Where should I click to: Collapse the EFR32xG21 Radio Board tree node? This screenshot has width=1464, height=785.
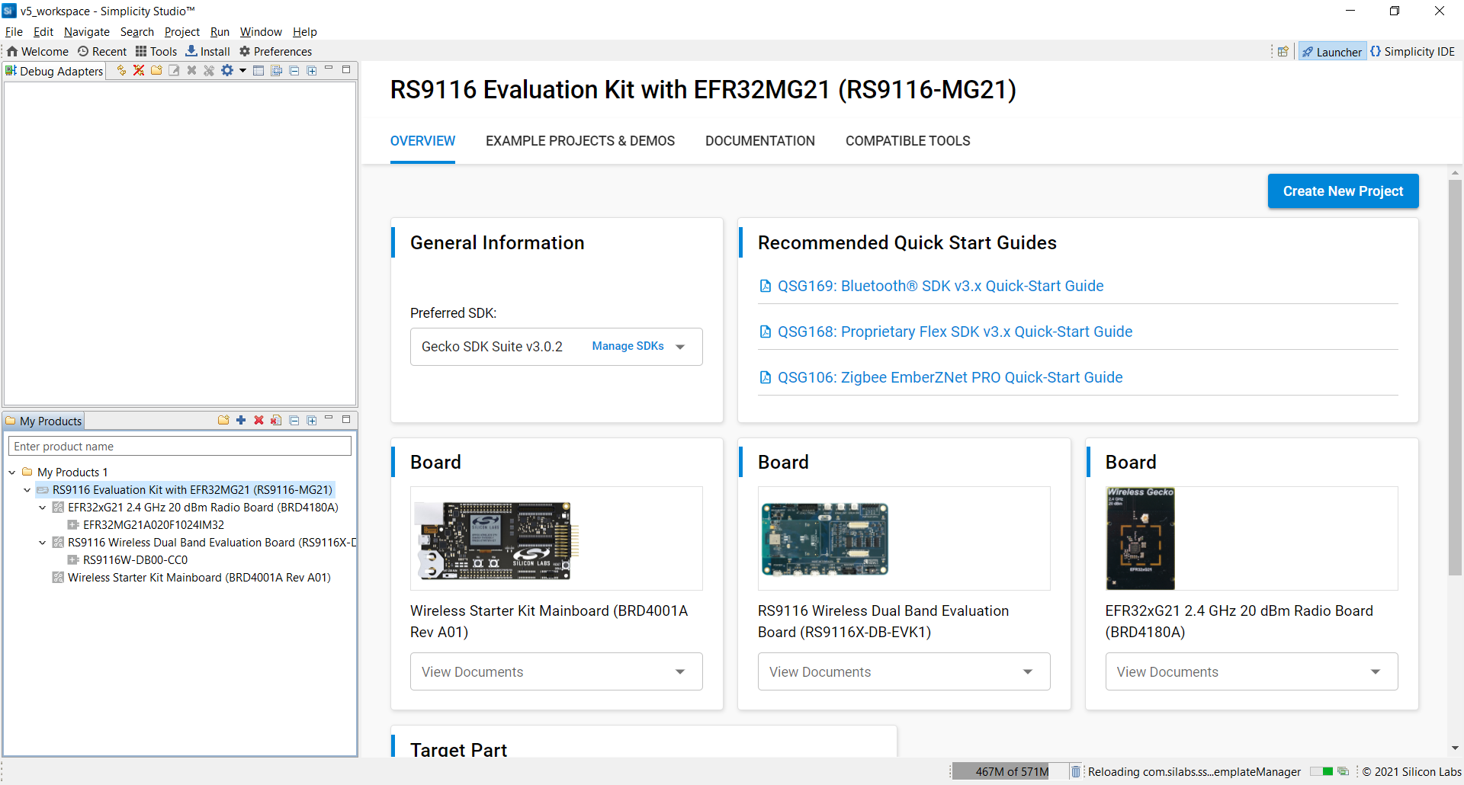pos(43,508)
